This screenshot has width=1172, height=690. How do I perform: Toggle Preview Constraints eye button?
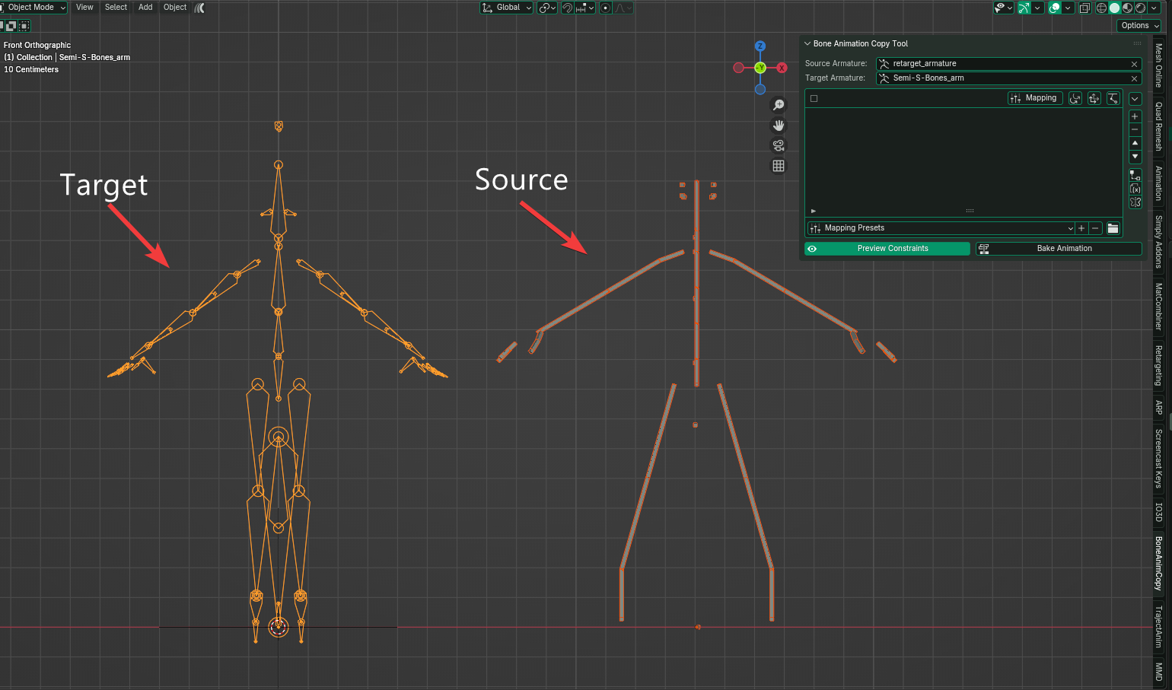coord(812,249)
